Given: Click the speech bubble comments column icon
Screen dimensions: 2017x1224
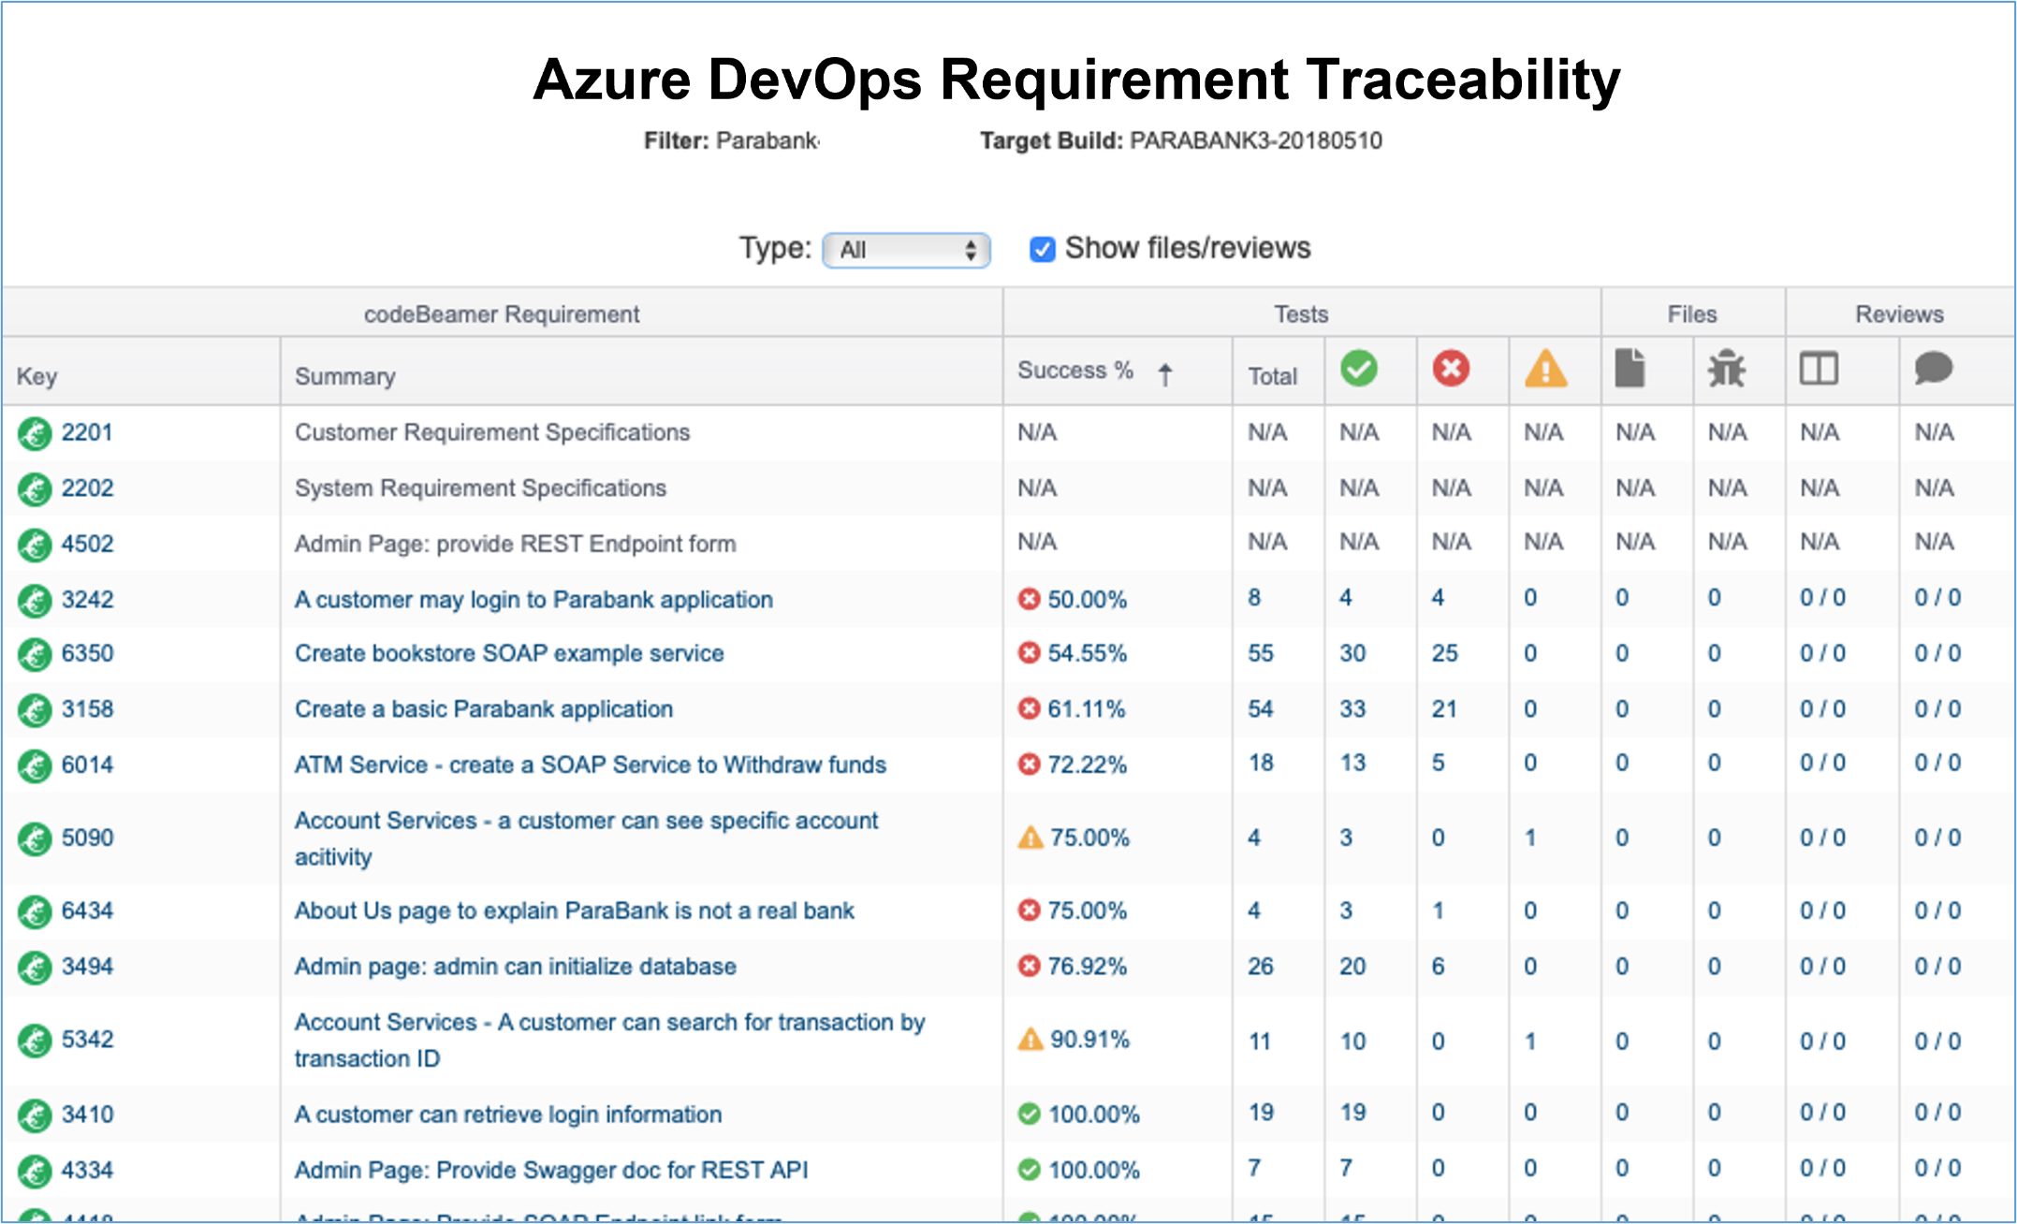Looking at the screenshot, I should click(1933, 369).
